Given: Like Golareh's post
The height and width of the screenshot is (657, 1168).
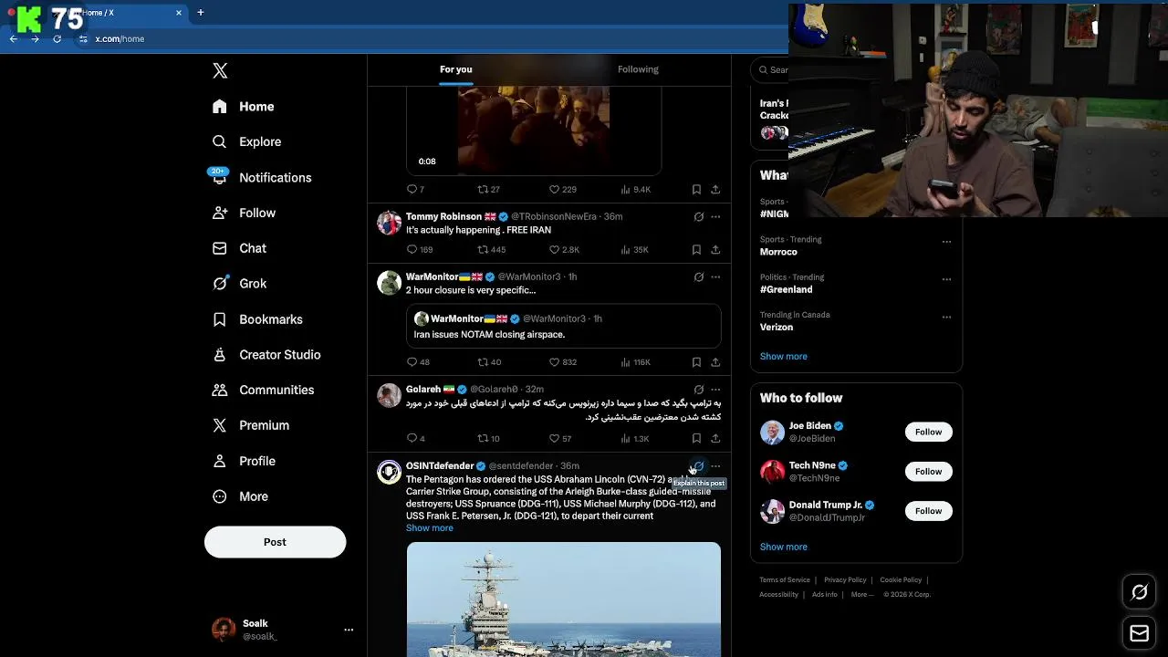Looking at the screenshot, I should (x=560, y=439).
